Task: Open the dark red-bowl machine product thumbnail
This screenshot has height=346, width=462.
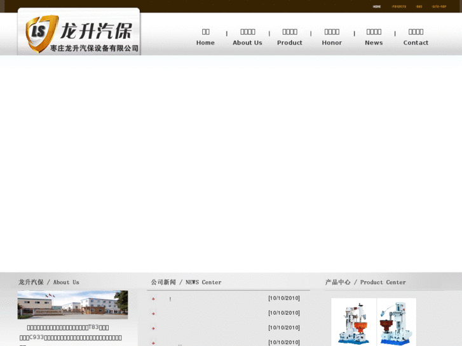Action: point(397,322)
